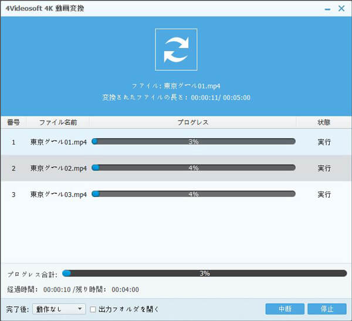Minimize the 4Videosoft converter window

pos(327,9)
